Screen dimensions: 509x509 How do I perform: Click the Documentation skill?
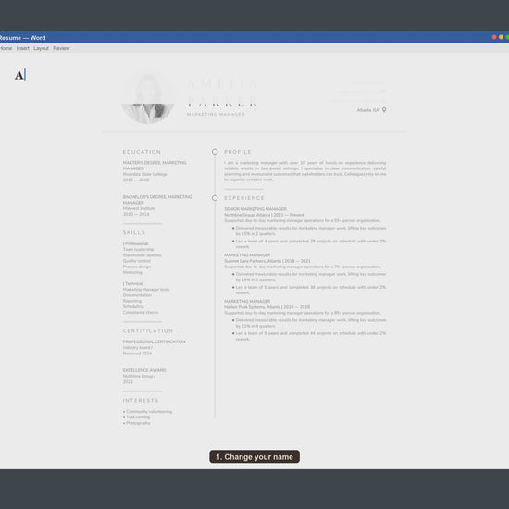click(x=137, y=295)
